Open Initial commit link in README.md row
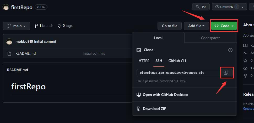The height and width of the screenshot is (123, 254). (94, 53)
